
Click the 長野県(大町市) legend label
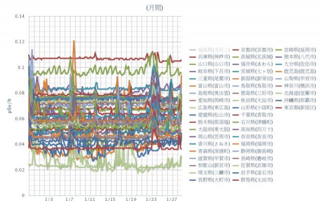coord(214,180)
